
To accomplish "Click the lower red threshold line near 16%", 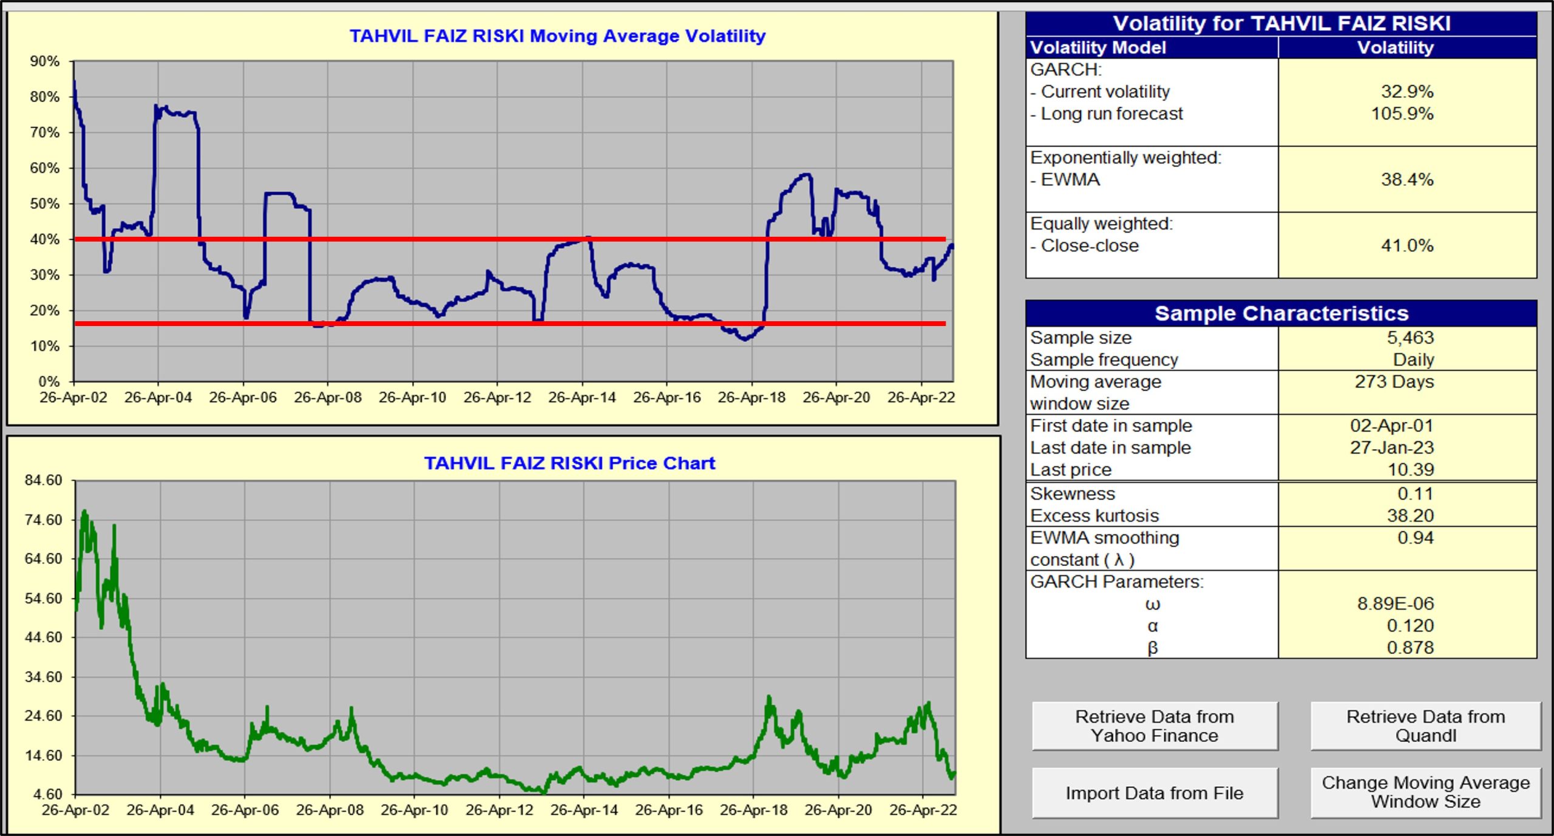I will [510, 324].
